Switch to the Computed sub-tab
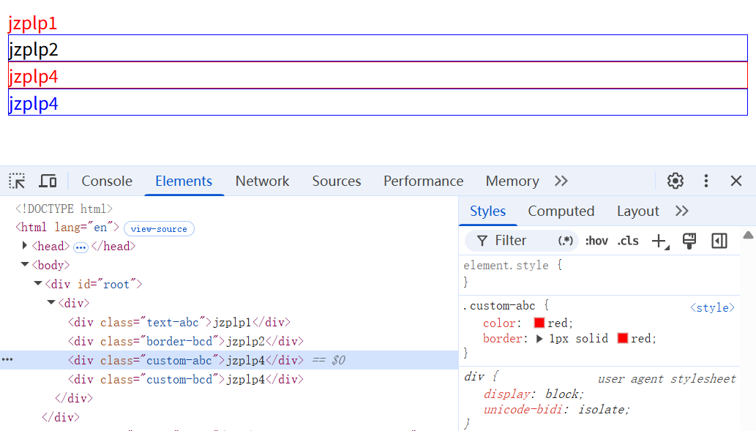This screenshot has width=756, height=431. click(x=561, y=211)
